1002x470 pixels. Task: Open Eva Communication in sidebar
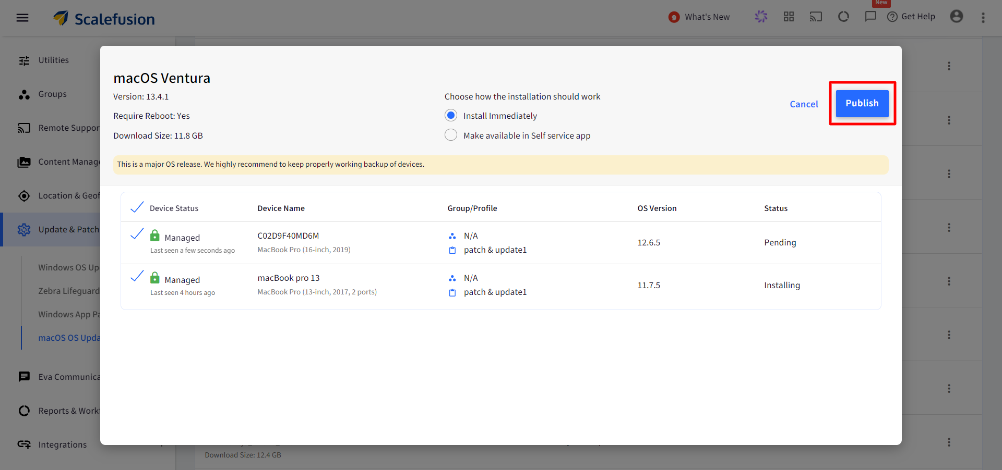(x=69, y=377)
